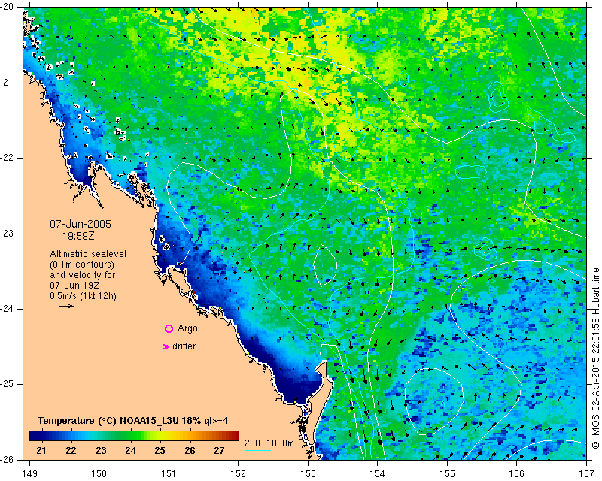Screen dimensions: 602x481
Task: Click the cyan 200m depth legend line
Action: click(257, 450)
